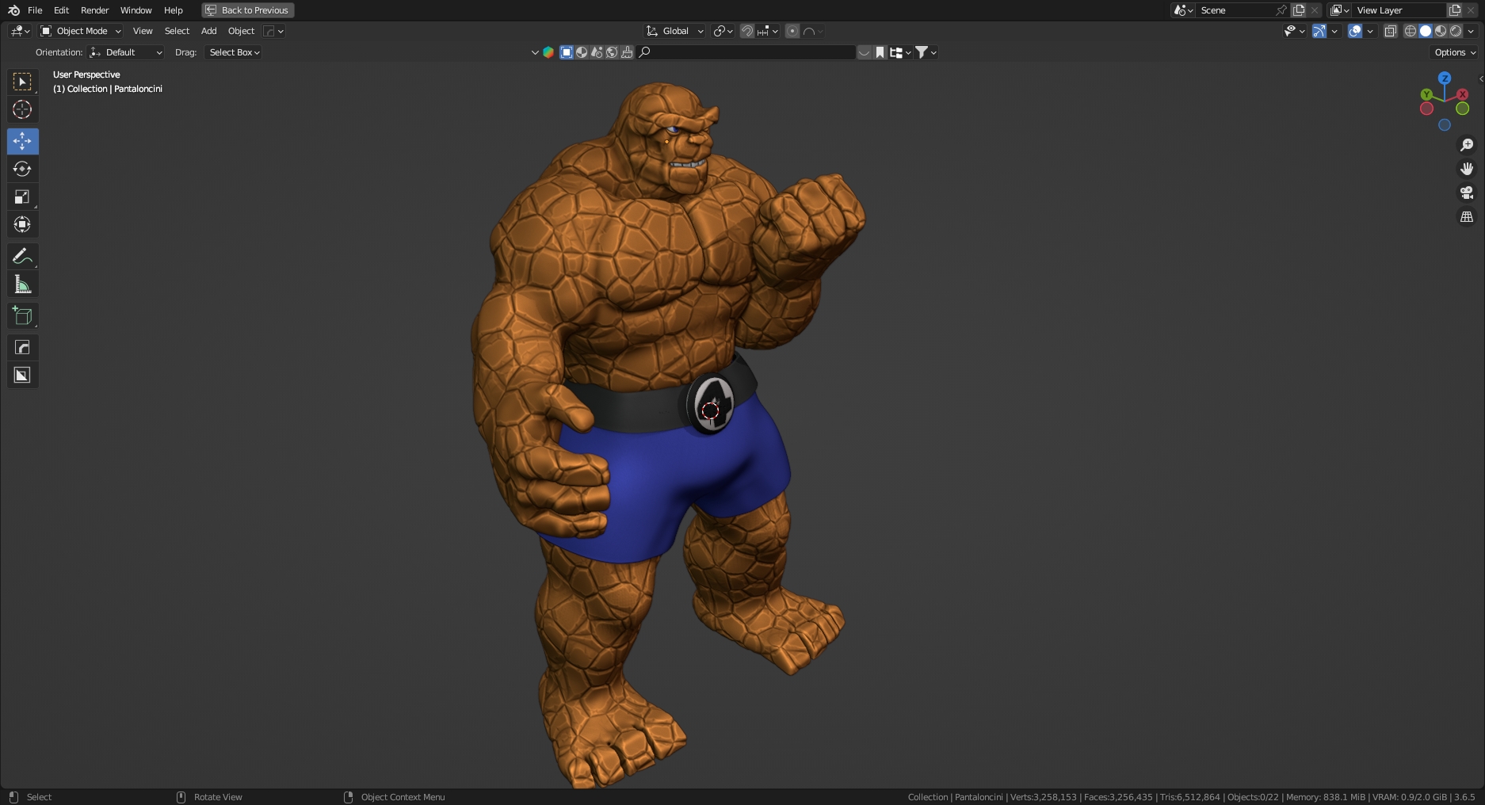Screen dimensions: 1485x805
Task: Click the View Layer name field
Action: point(1399,10)
